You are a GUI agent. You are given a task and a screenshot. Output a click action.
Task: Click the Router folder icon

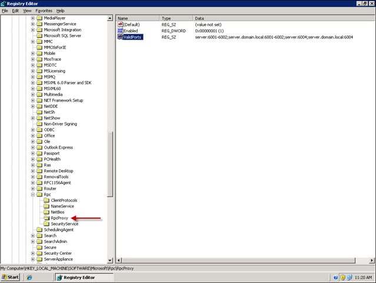39,189
